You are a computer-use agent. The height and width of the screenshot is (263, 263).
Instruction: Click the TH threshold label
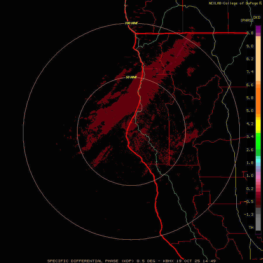coord(251,228)
